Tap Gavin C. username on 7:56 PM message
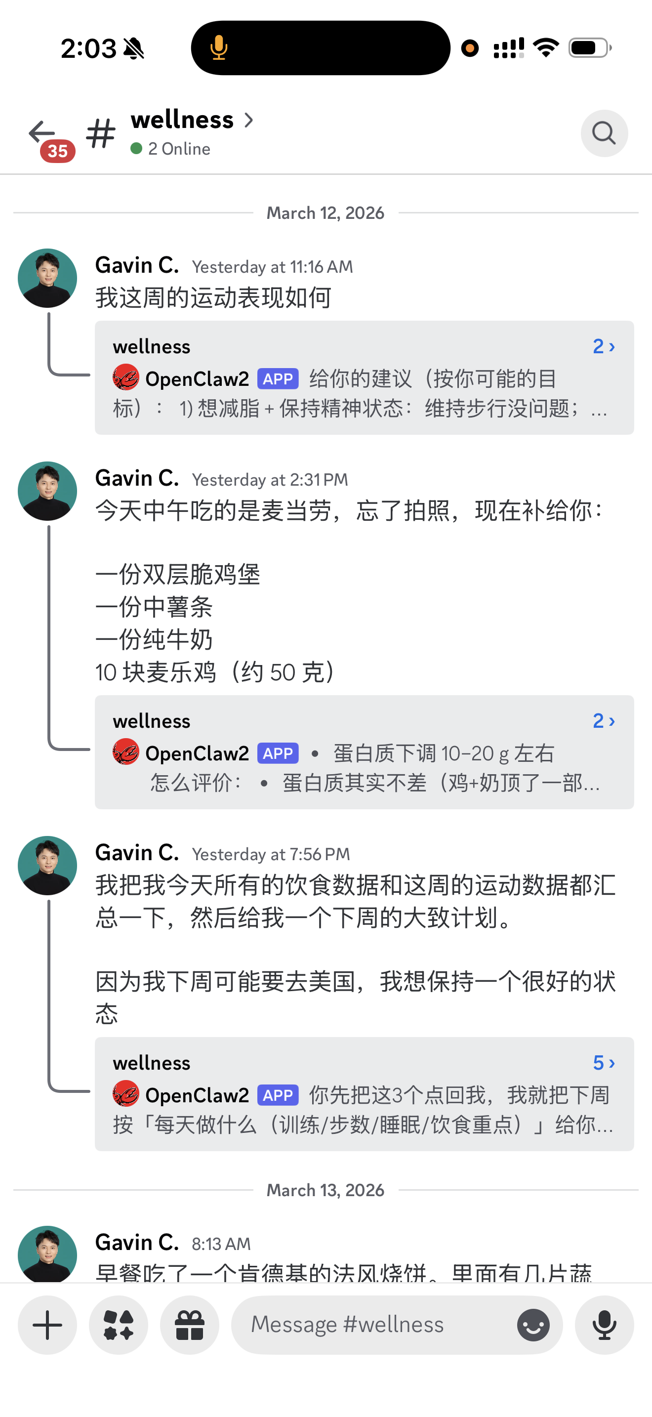The width and height of the screenshot is (652, 1417). coord(137,853)
